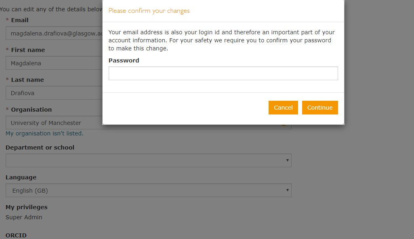Click the 'First name' label
This screenshot has width=414, height=239.
28,50
